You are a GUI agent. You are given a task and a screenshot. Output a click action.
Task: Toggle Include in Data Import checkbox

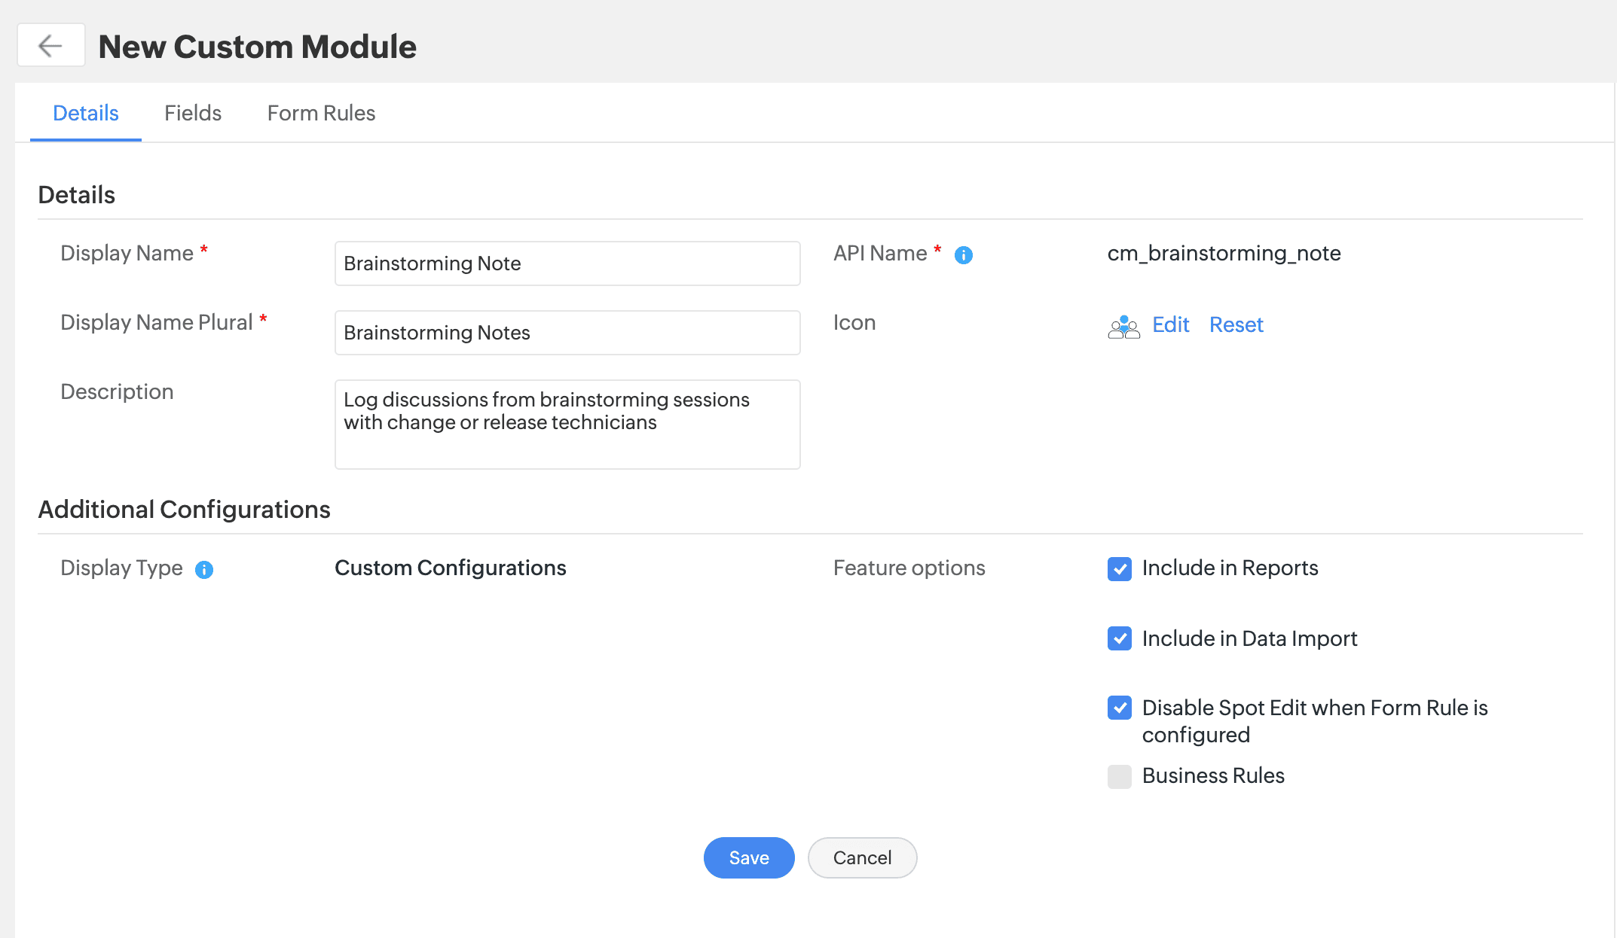point(1119,638)
